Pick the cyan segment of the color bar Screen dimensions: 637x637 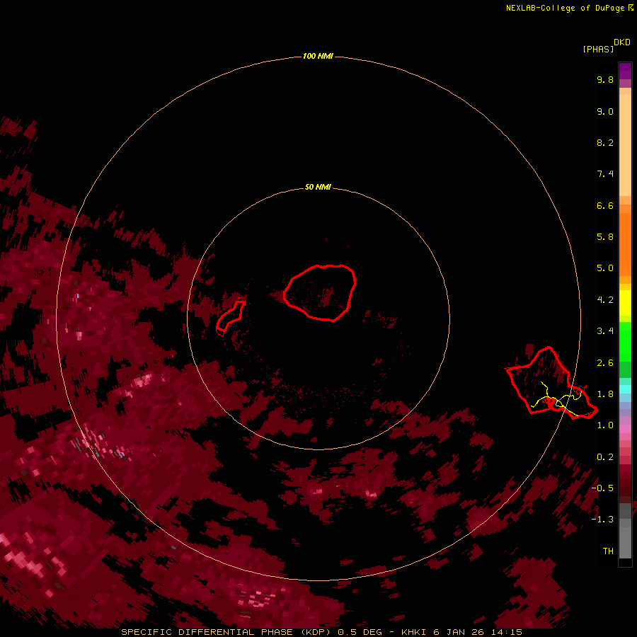point(625,389)
